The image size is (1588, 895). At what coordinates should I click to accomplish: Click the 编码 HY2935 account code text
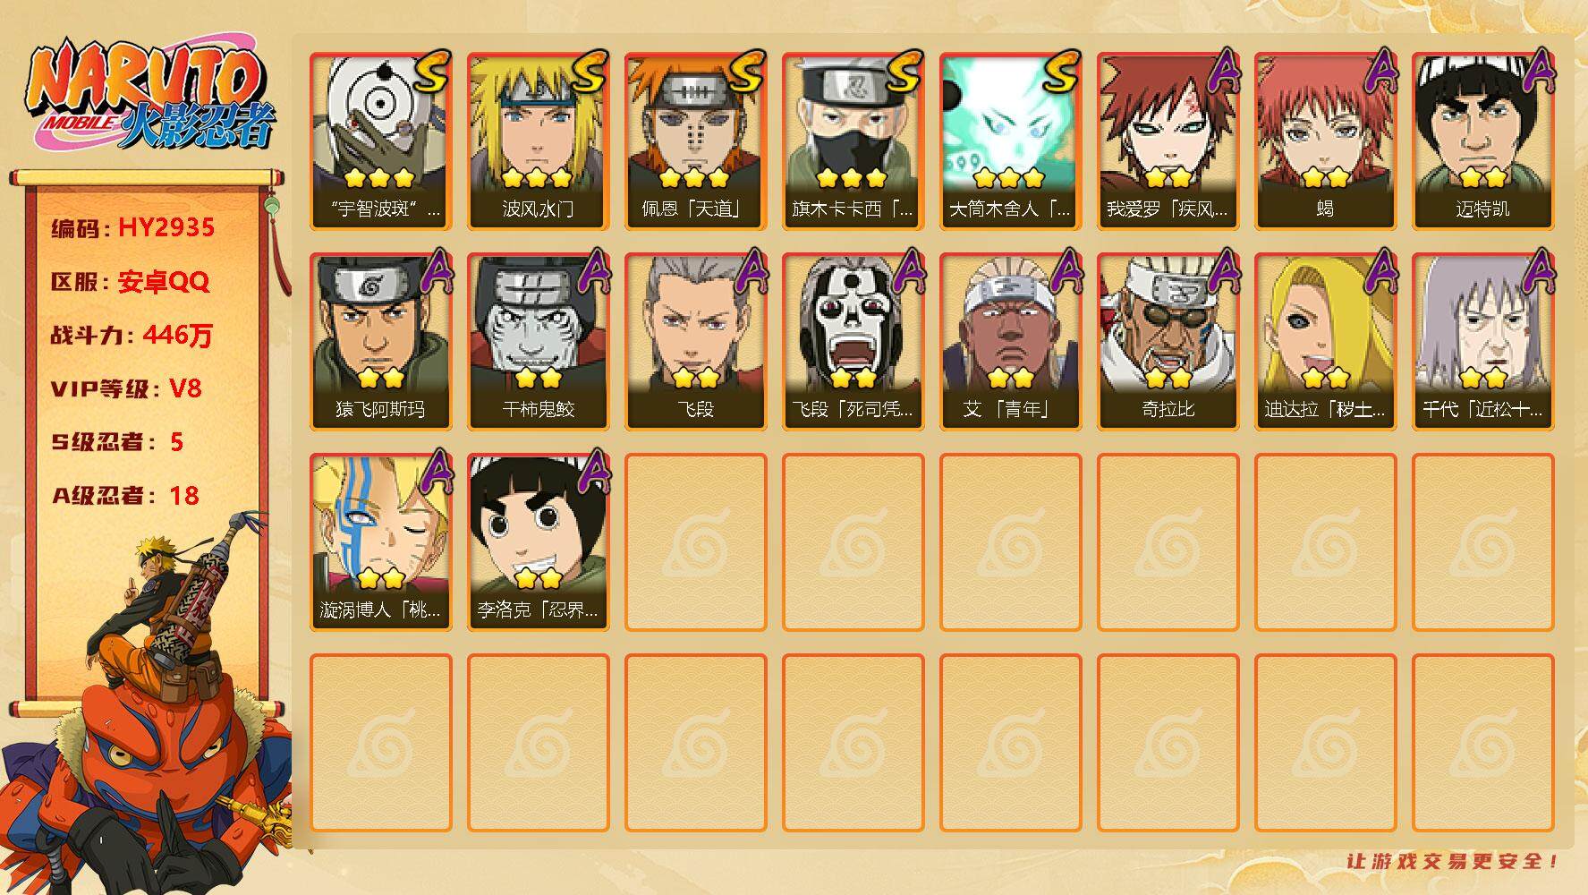[x=132, y=227]
